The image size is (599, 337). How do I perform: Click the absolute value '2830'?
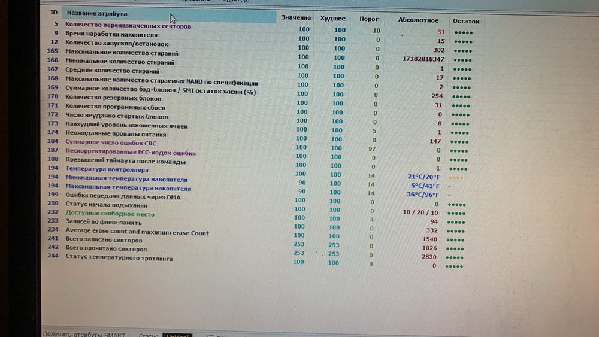[429, 257]
